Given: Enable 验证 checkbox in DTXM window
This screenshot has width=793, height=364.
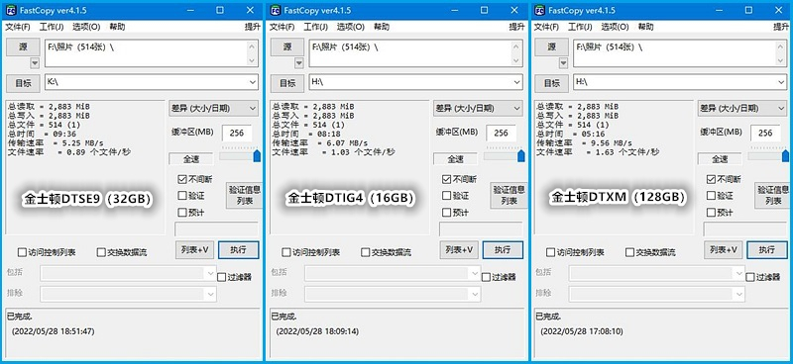Looking at the screenshot, I should (711, 196).
